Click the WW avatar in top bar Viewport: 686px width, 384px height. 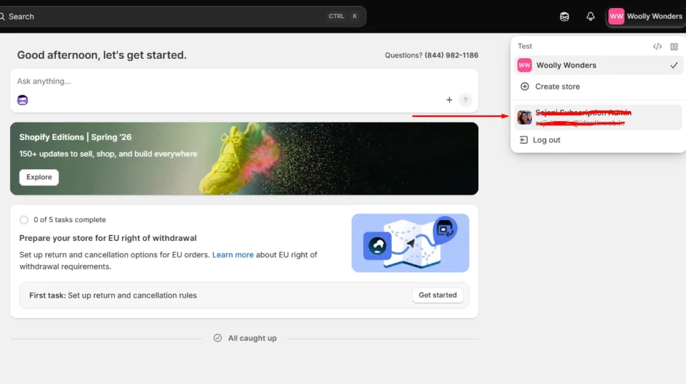[616, 17]
